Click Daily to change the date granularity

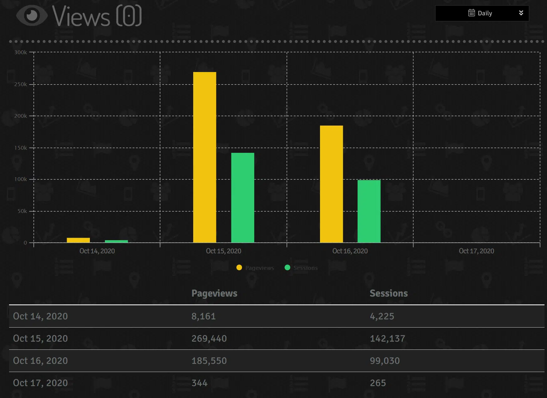pos(484,13)
